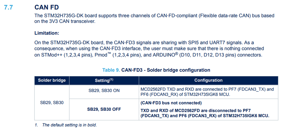Click the CAN FD section heading
This screenshot has height=131, width=300.
click(47, 7)
